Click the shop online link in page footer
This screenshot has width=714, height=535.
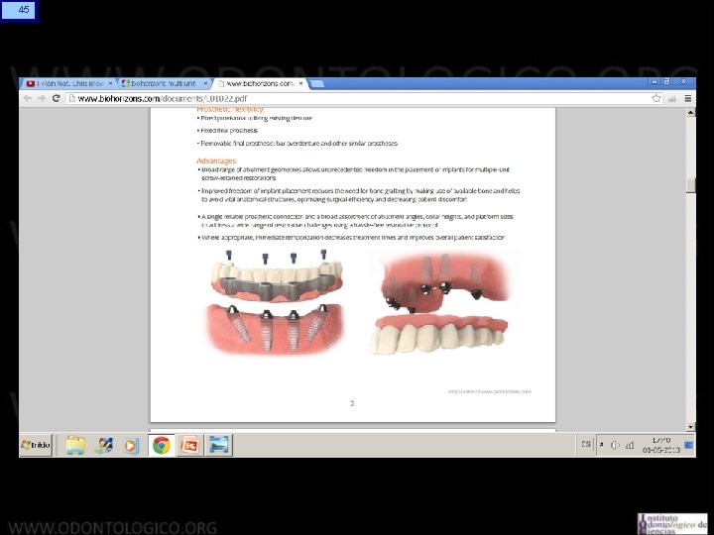[490, 391]
